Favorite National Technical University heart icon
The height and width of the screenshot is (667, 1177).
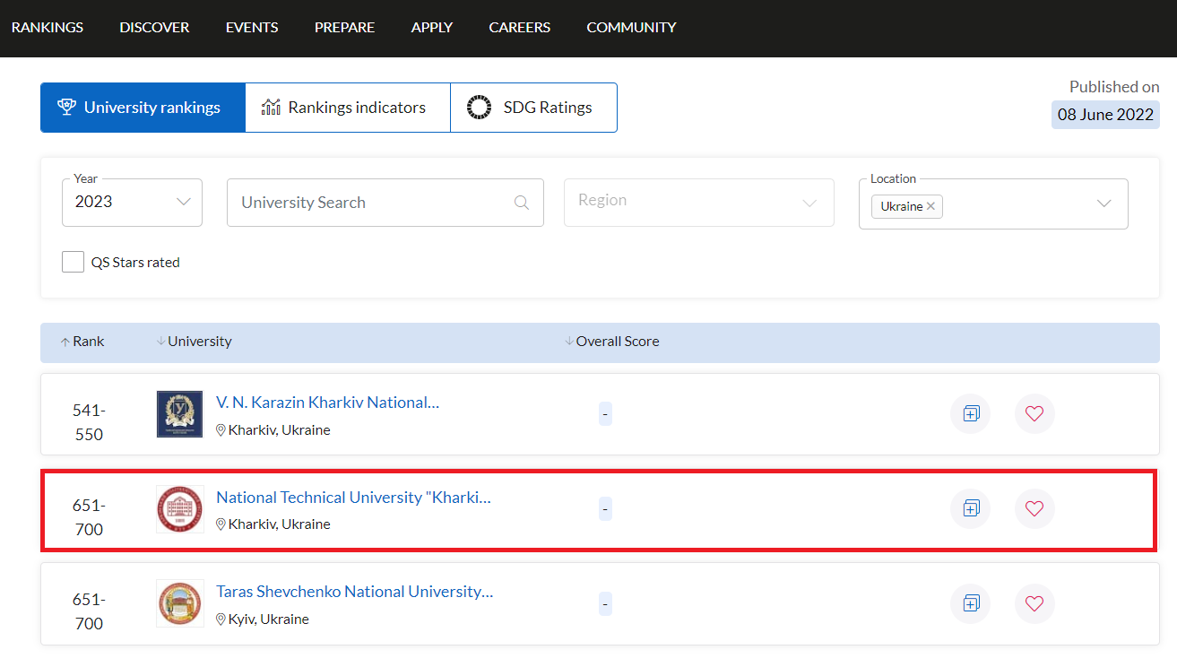pos(1034,508)
